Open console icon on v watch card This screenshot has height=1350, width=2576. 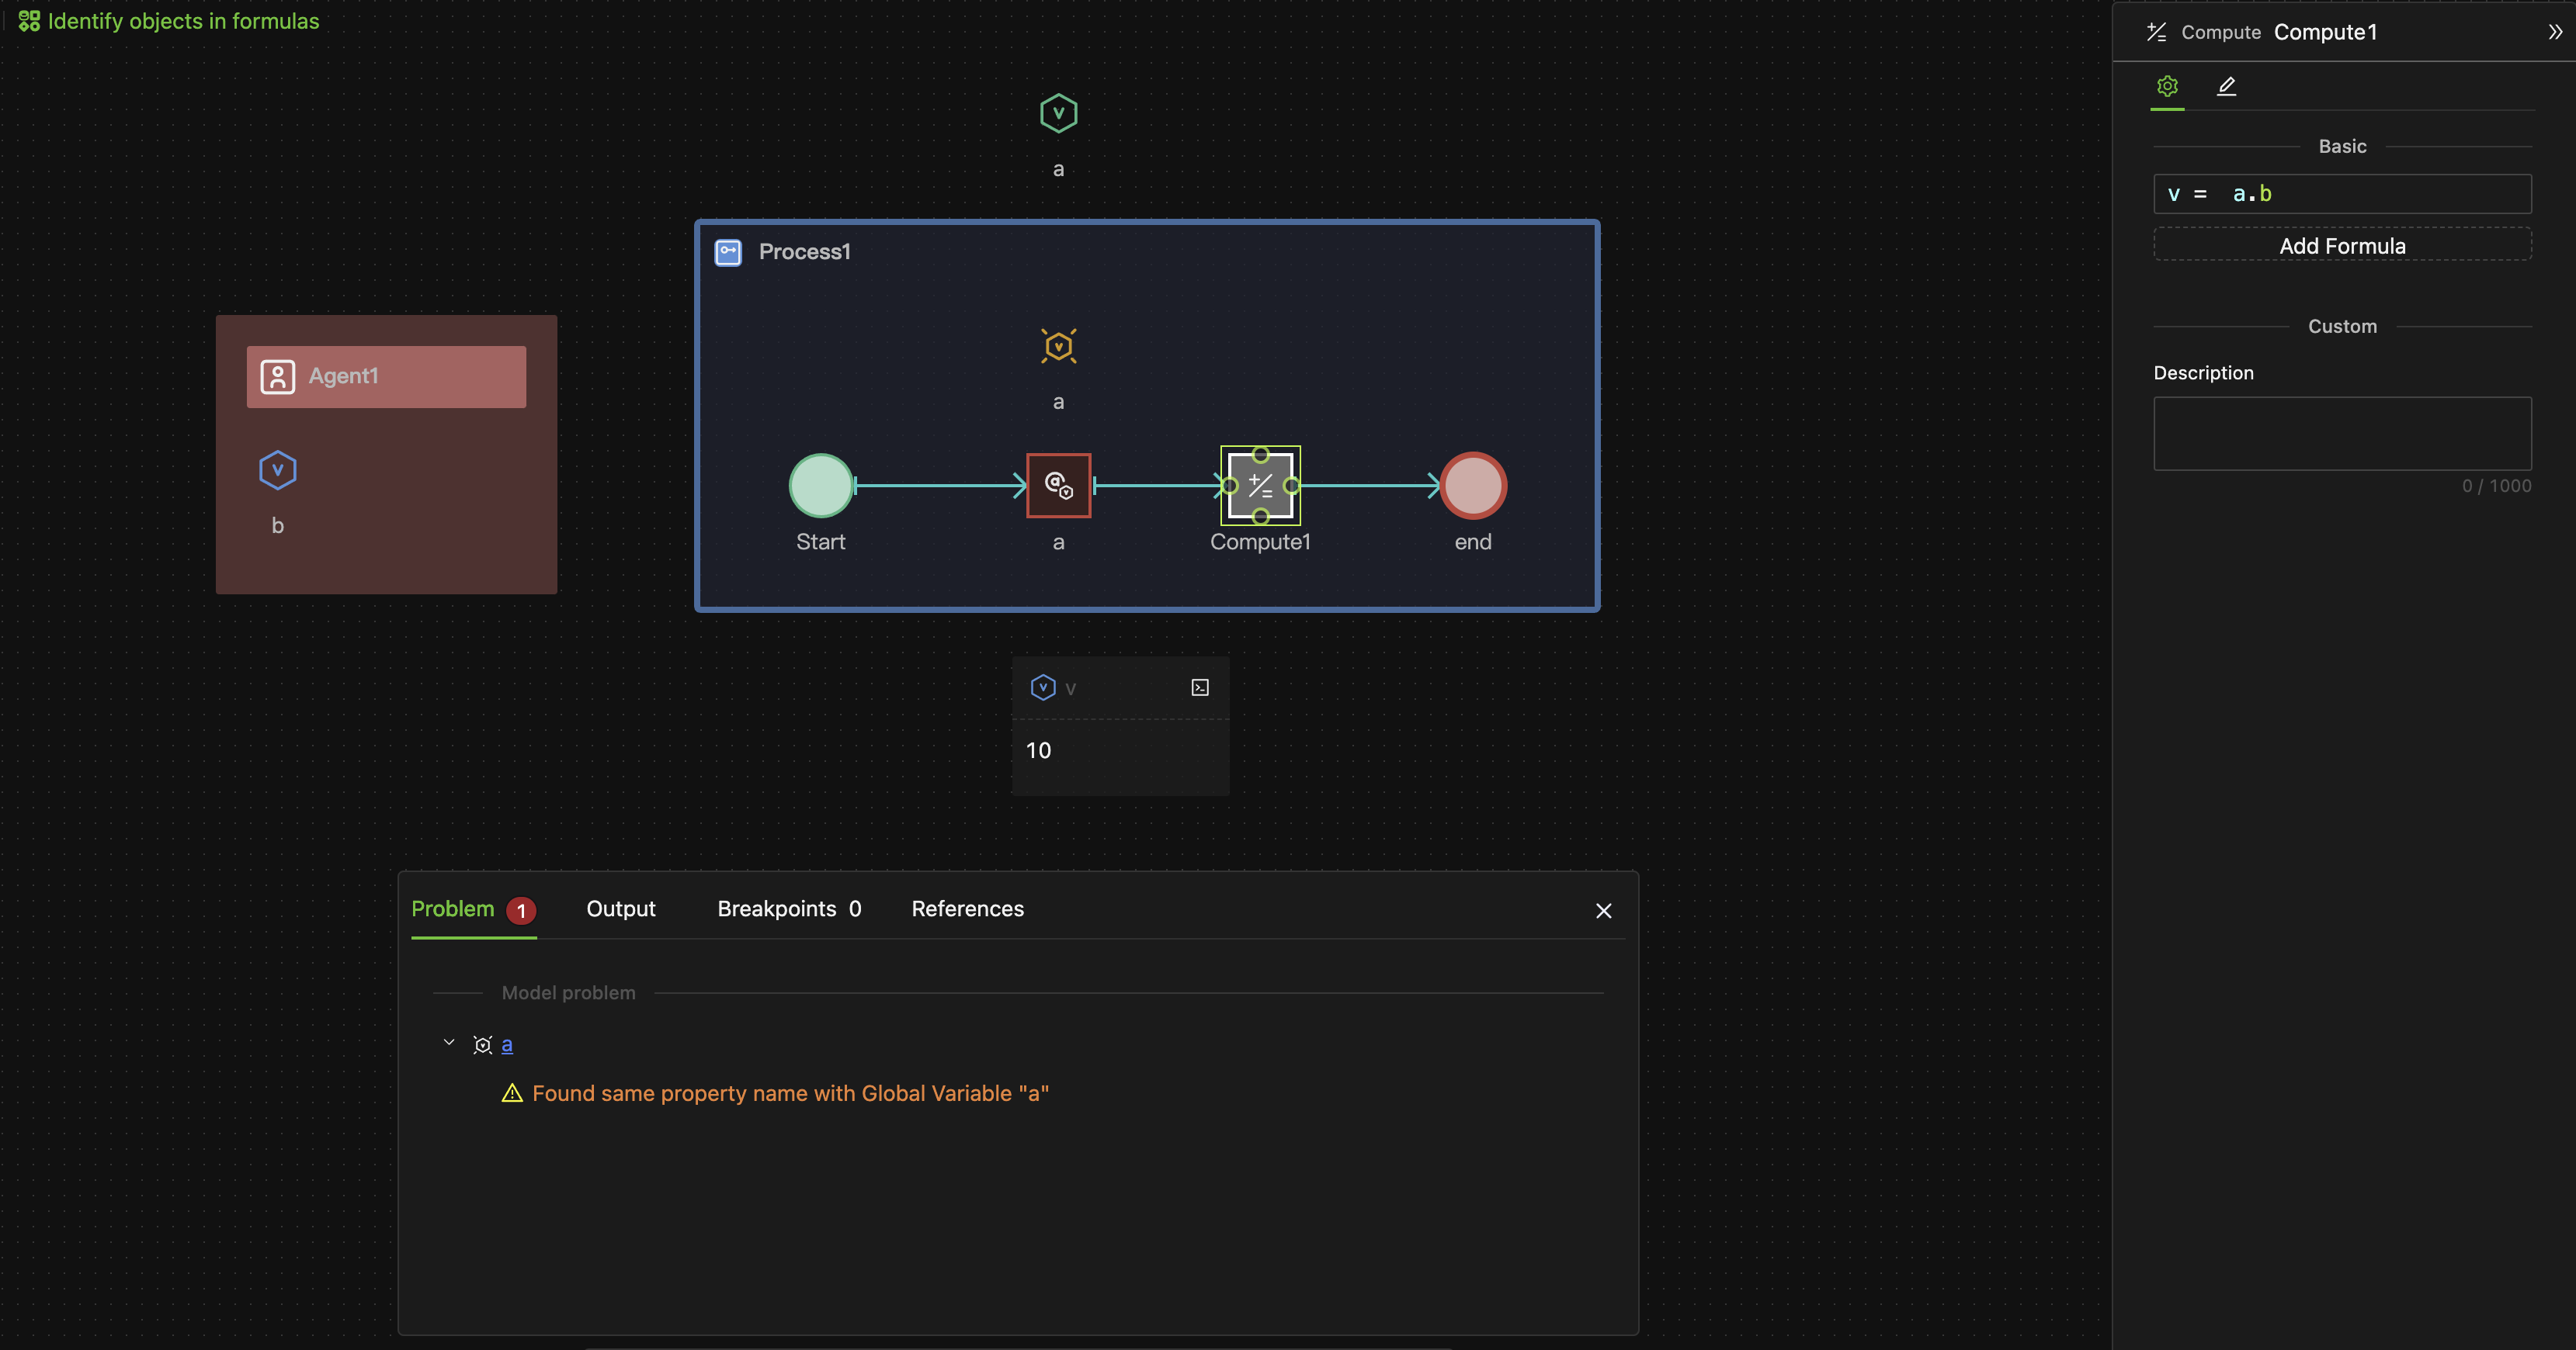click(1200, 687)
